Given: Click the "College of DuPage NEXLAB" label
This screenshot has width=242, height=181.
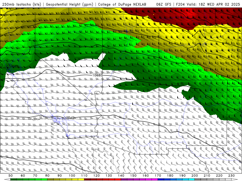Looking at the screenshot, I should [122, 4].
